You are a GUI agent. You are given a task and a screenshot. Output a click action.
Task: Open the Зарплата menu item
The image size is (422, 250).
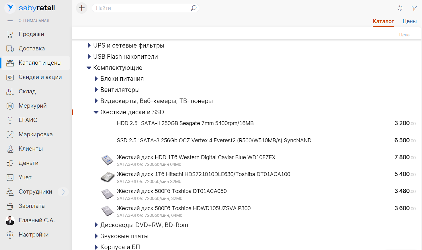coord(32,206)
